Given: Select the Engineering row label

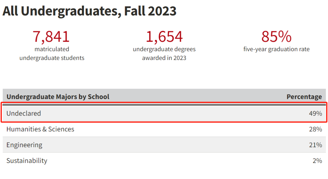Looking at the screenshot, I should [x=24, y=145].
